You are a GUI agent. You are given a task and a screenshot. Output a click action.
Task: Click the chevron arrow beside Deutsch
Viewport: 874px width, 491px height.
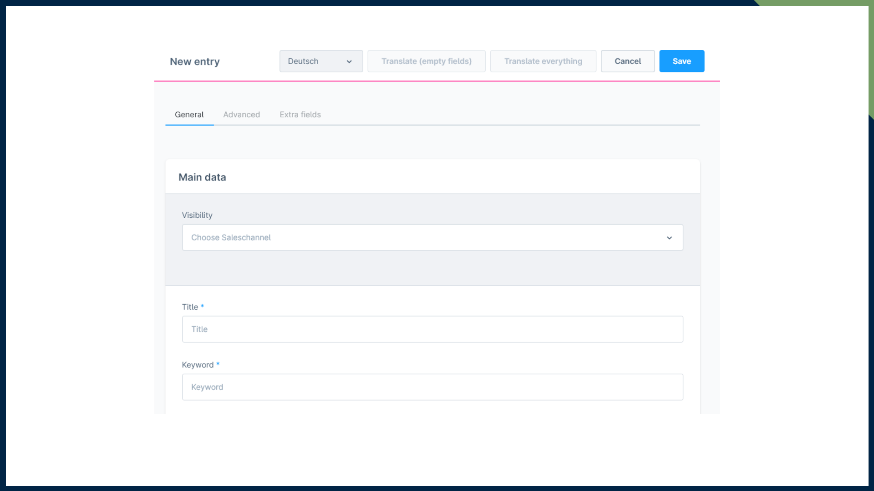click(x=349, y=61)
